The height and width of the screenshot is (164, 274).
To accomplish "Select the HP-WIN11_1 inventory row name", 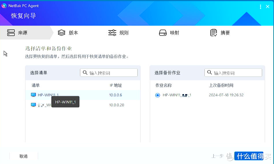I will pos(48,95).
